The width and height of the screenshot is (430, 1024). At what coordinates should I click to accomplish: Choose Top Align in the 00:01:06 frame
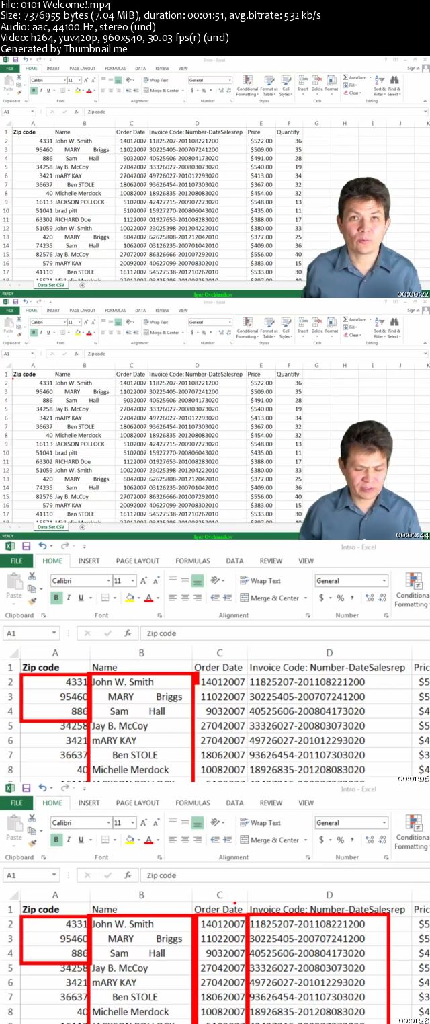click(172, 580)
